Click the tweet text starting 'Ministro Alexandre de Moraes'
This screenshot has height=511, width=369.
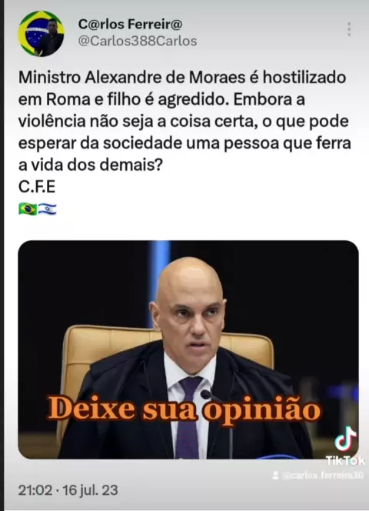point(184,122)
